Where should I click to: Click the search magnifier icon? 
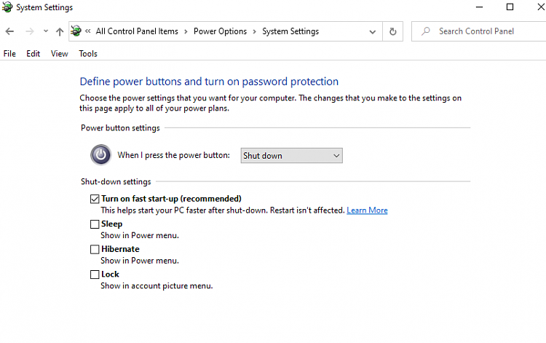[426, 31]
